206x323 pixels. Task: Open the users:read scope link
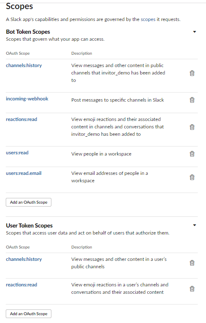17,153
